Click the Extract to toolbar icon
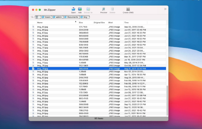Screen dimensions: 202x129 point(88,10)
